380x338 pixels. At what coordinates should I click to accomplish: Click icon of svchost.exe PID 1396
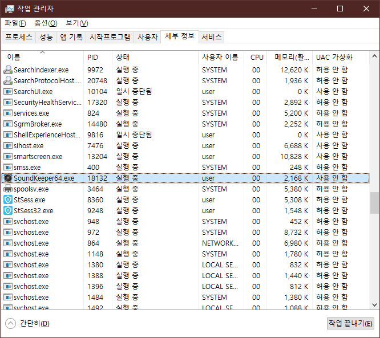point(8,287)
